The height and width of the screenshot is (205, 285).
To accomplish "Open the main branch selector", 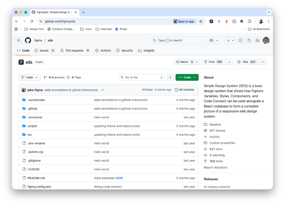I will pyautogui.click(x=30, y=77).
